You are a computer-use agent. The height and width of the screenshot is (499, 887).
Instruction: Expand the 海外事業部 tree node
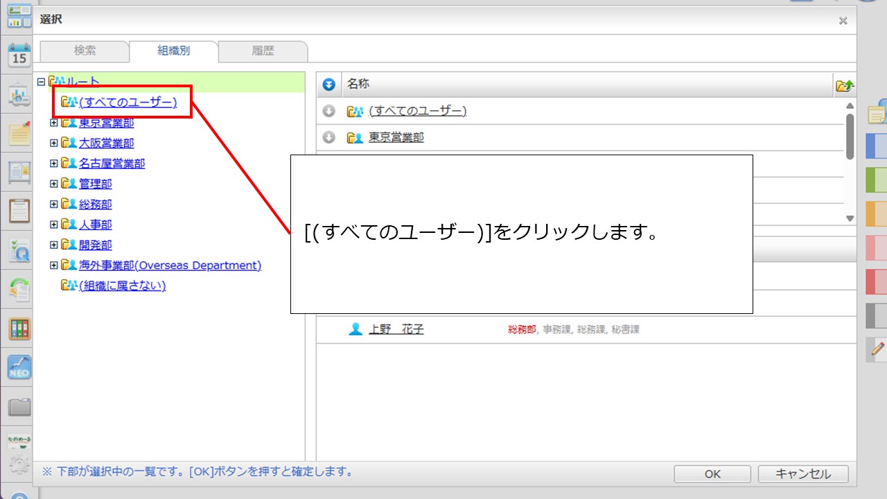coord(54,265)
